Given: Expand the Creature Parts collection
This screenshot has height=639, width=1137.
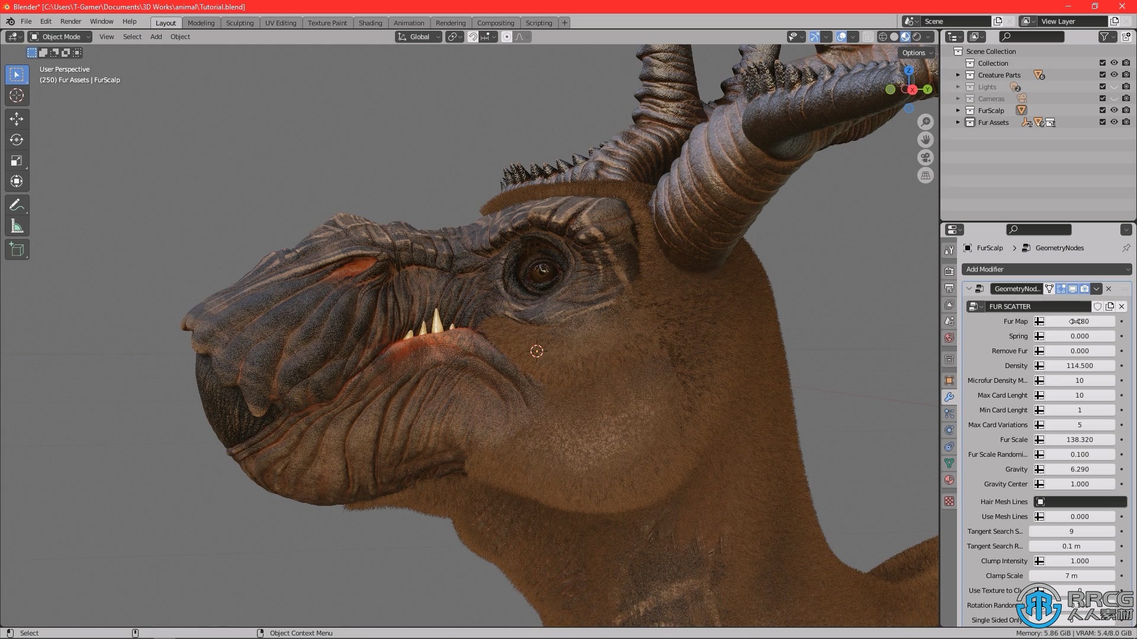Looking at the screenshot, I should [x=958, y=75].
